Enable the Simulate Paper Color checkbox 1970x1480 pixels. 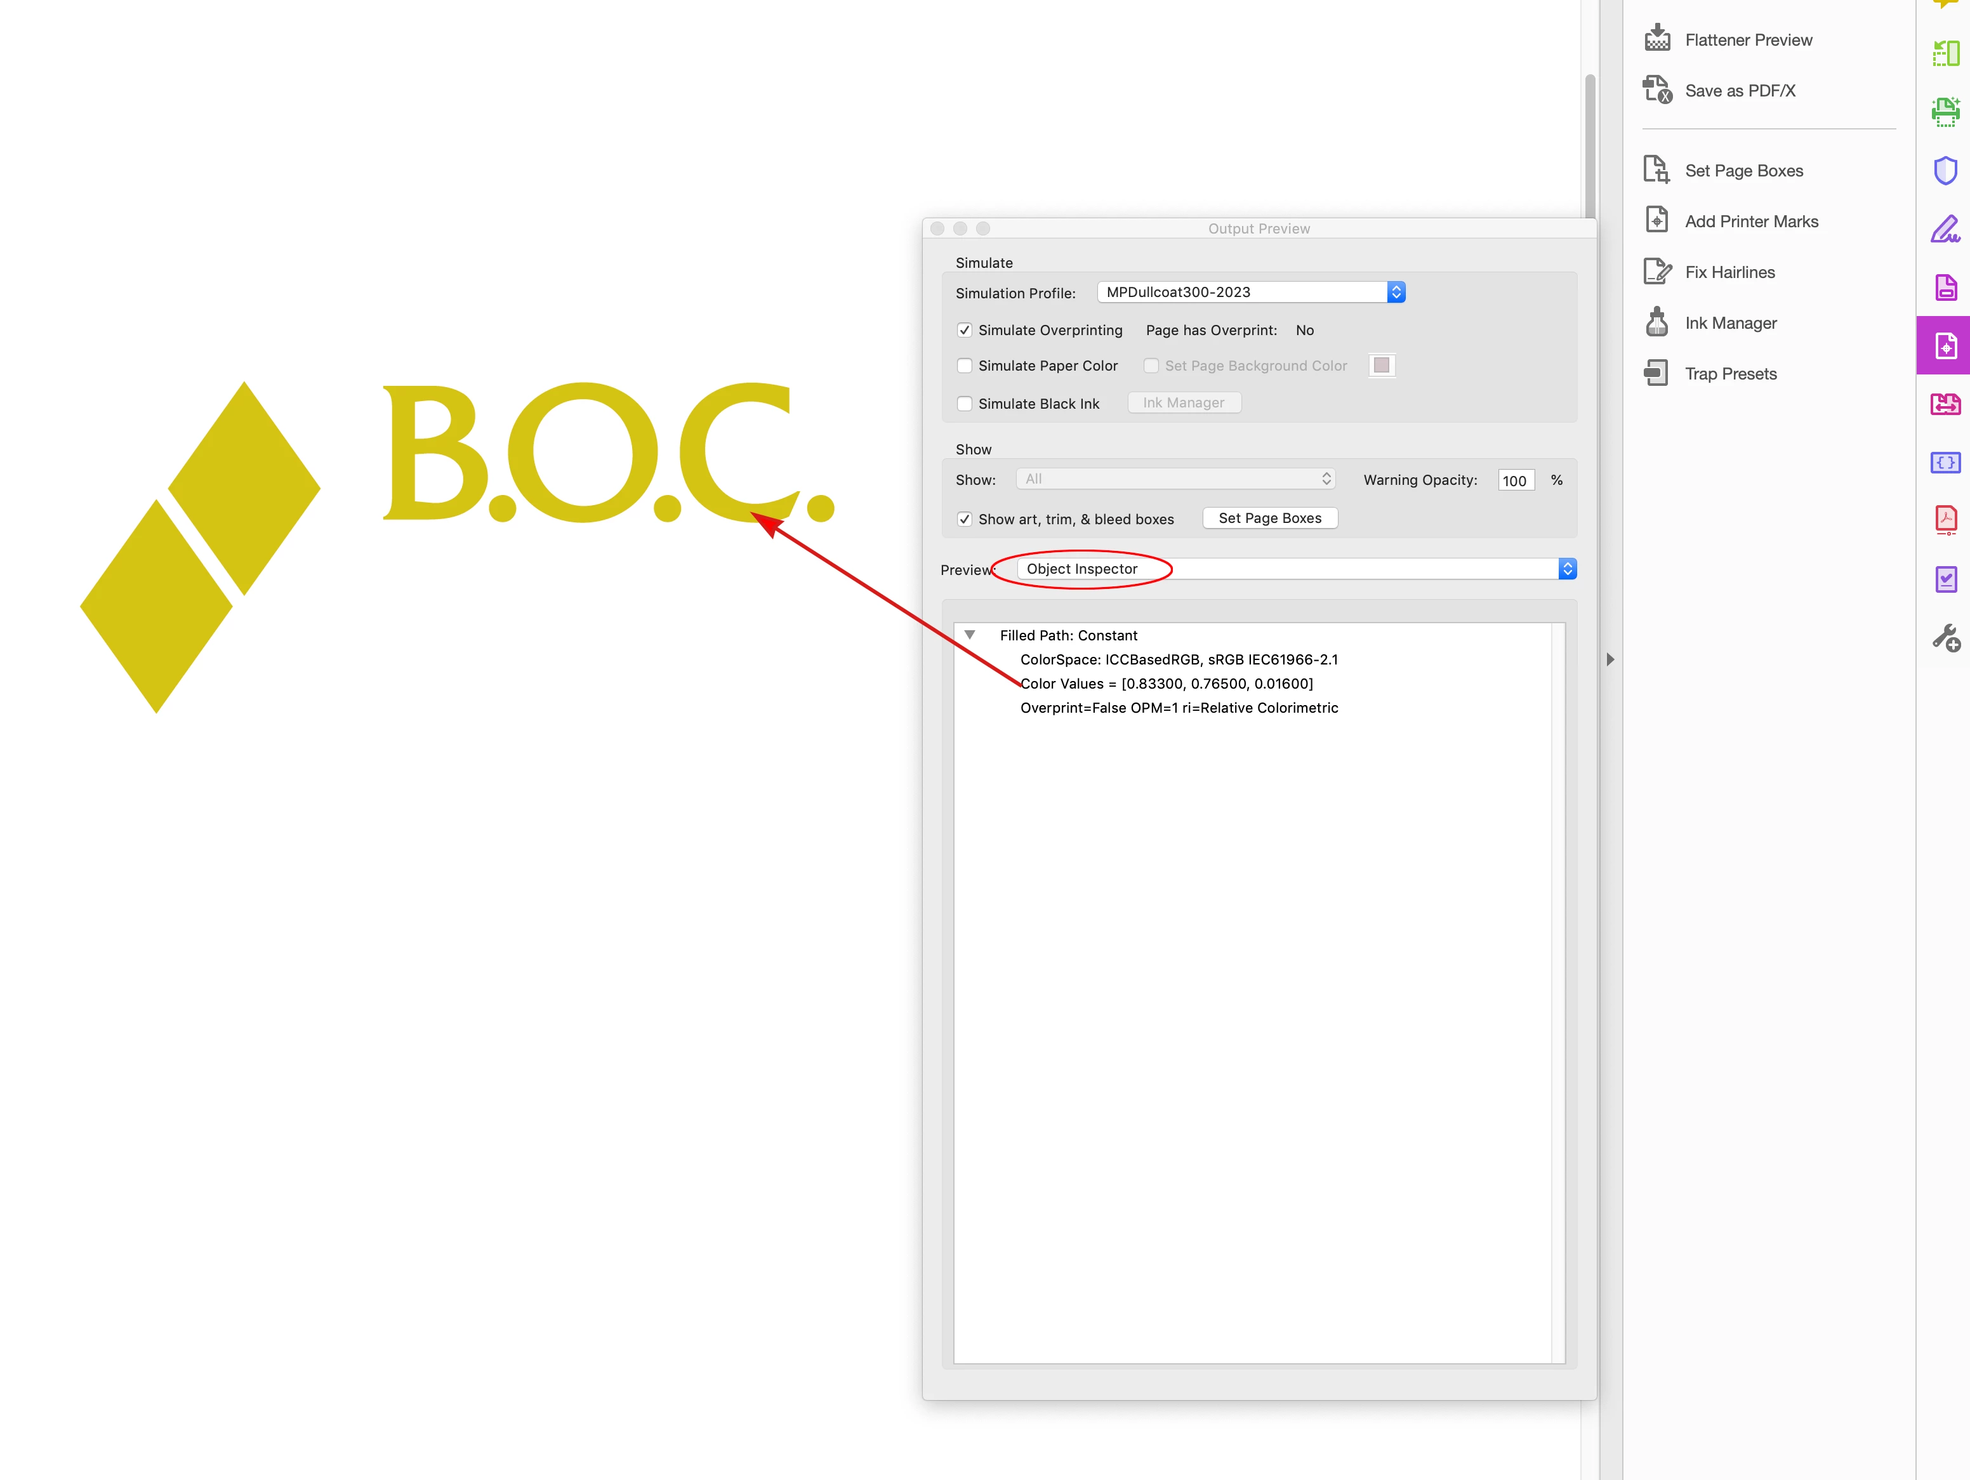coord(965,365)
